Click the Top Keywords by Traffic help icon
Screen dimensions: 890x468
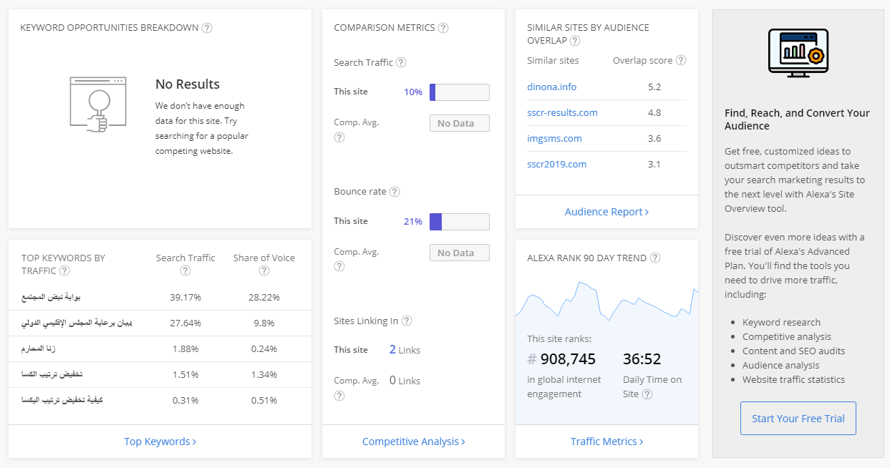(x=64, y=270)
